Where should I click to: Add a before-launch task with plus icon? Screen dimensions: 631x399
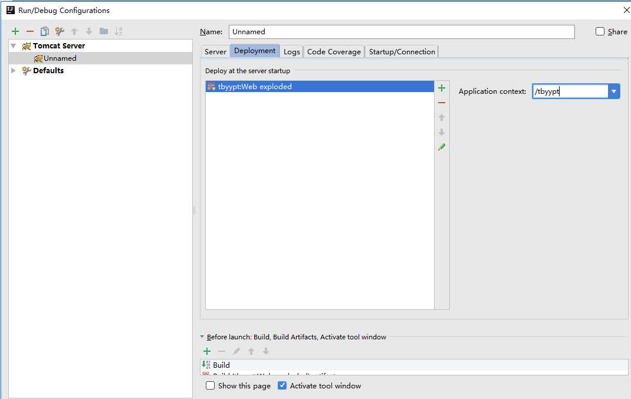pyautogui.click(x=207, y=351)
